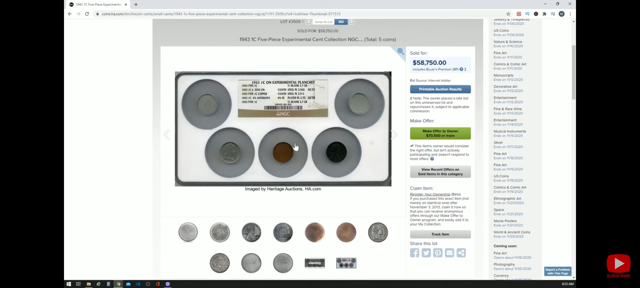Share this lot on Pinterest

[x=438, y=253]
